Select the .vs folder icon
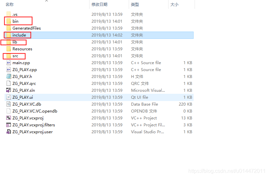The height and width of the screenshot is (177, 268). (x=9, y=14)
